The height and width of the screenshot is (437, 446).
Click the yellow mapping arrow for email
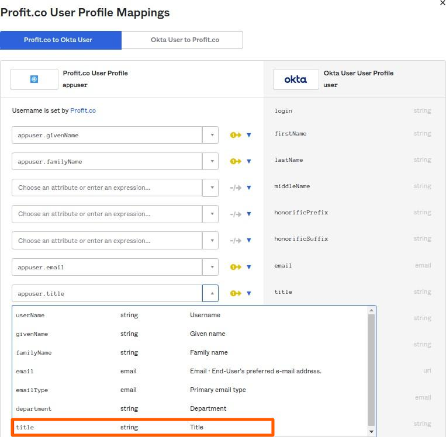click(236, 267)
